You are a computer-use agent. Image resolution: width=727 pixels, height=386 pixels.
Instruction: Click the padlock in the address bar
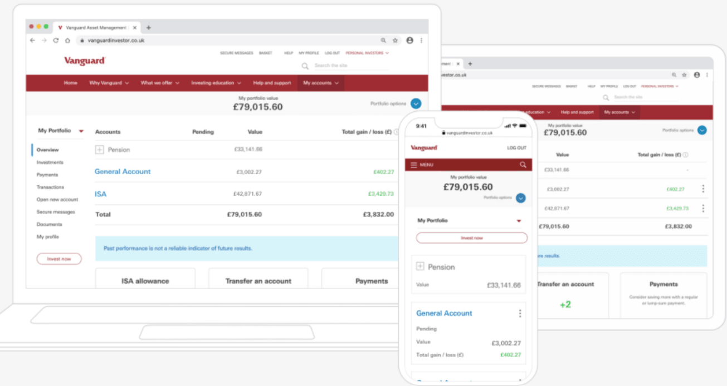pos(81,40)
